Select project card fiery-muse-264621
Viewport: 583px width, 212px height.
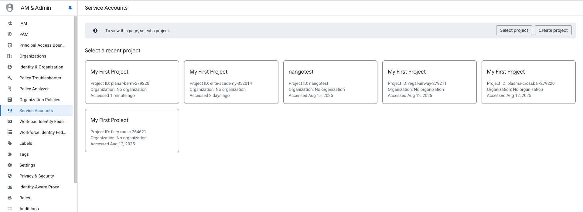pos(132,131)
